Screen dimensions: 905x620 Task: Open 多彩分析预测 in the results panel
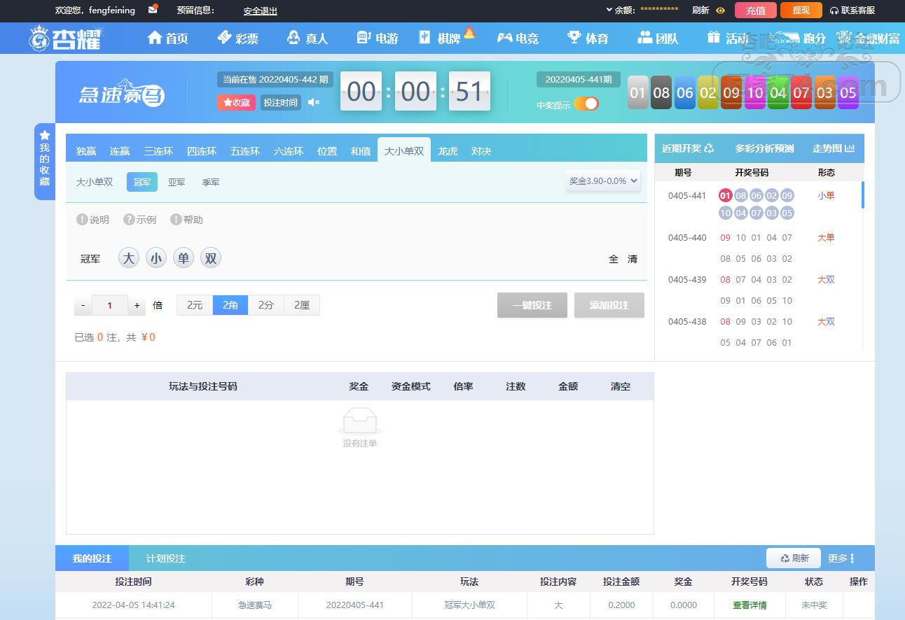pyautogui.click(x=764, y=148)
